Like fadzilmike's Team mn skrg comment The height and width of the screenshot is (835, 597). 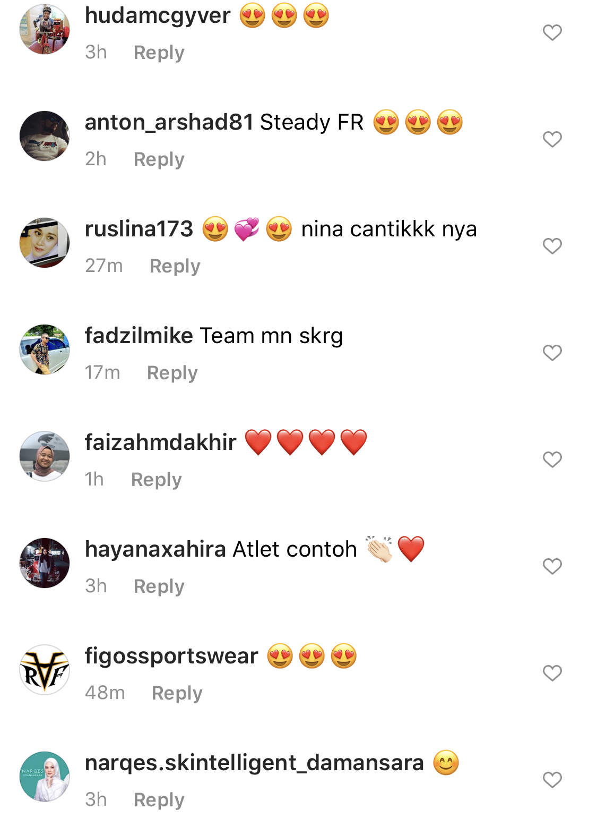pyautogui.click(x=552, y=353)
